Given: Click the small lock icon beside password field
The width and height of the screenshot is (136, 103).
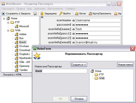Looking at the screenshot, I should tap(73, 25).
